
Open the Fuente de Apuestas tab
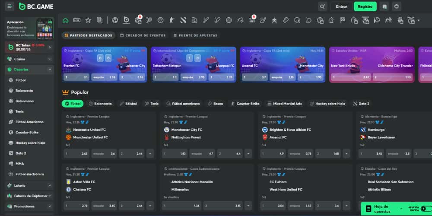pos(195,35)
